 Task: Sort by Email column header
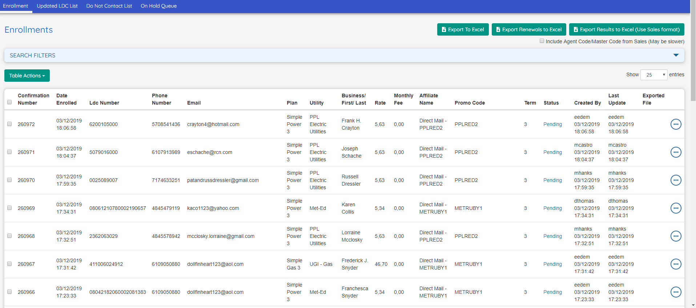pos(194,103)
